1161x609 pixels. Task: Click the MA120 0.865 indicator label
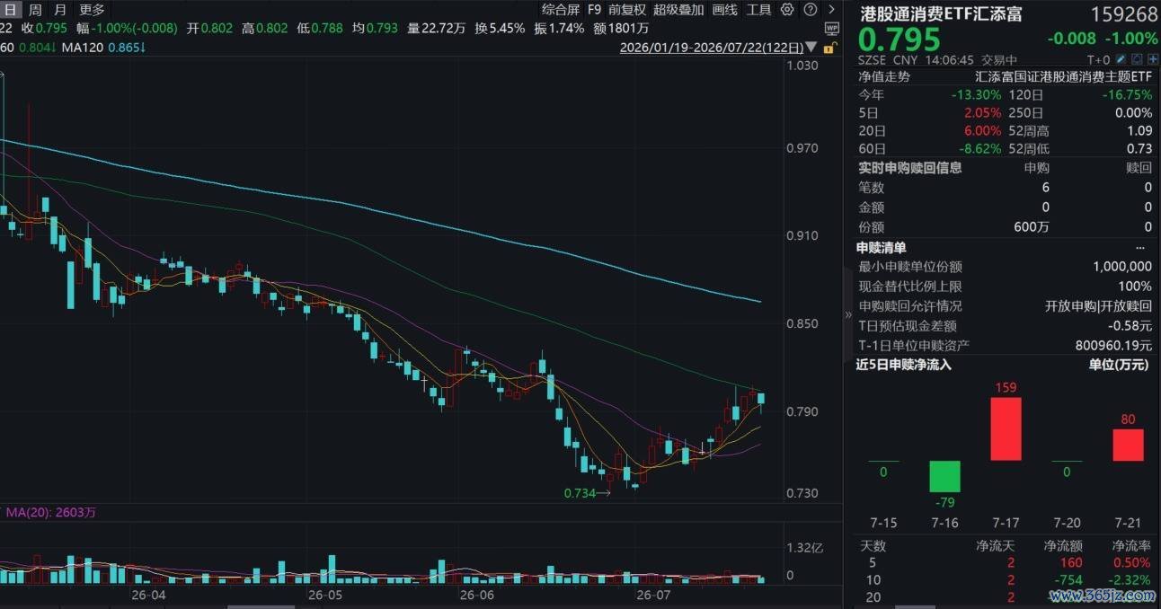click(103, 47)
